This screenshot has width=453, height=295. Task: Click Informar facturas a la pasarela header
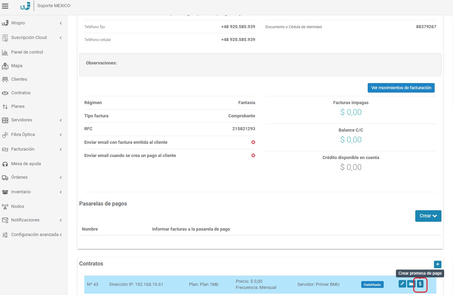tap(191, 229)
